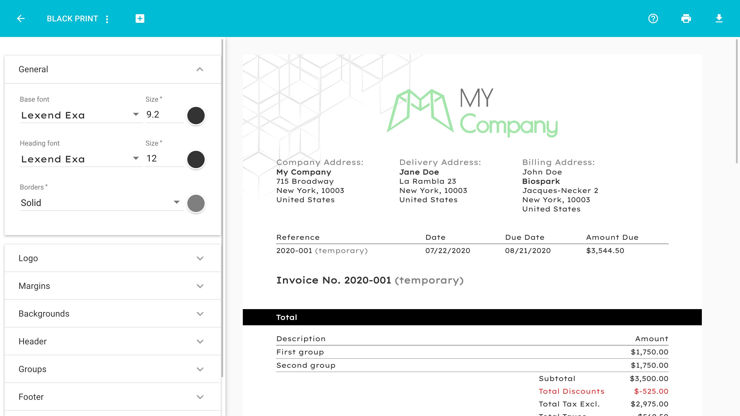The width and height of the screenshot is (740, 416).
Task: Pick the heading font color swatch
Action: pyautogui.click(x=196, y=159)
